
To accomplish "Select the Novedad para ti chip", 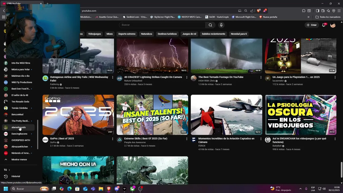I will click(239, 34).
